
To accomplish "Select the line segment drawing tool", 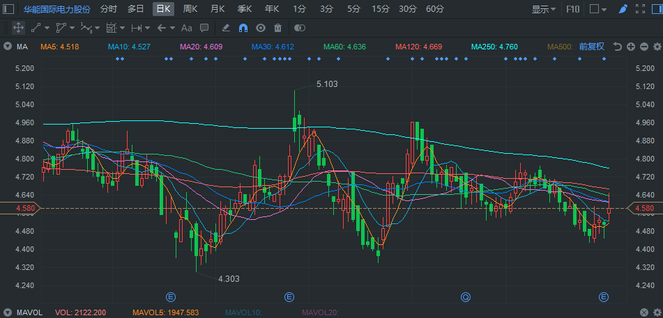I will click(x=36, y=28).
